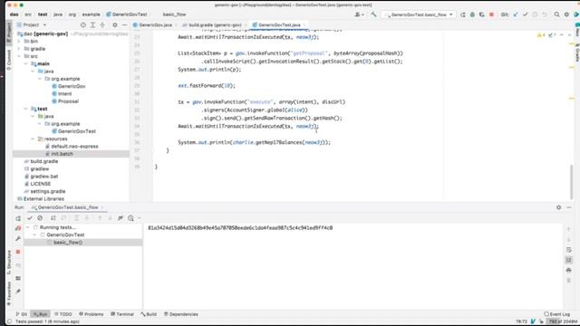Click Git update project blue arrow
580x326 pixels.
tap(516, 14)
